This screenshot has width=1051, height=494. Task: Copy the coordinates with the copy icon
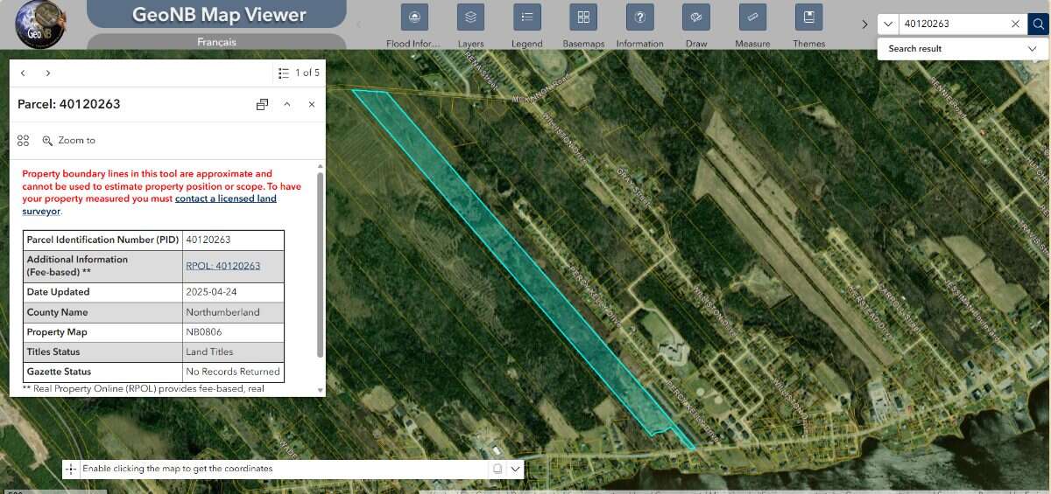point(497,469)
